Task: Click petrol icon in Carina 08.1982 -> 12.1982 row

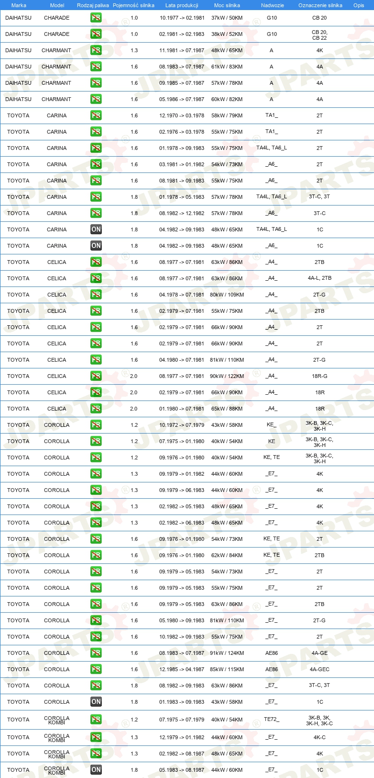Action: click(96, 213)
